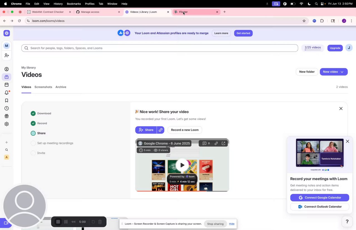Switch to the Archive tab
This screenshot has height=230, width=356.
(61, 87)
